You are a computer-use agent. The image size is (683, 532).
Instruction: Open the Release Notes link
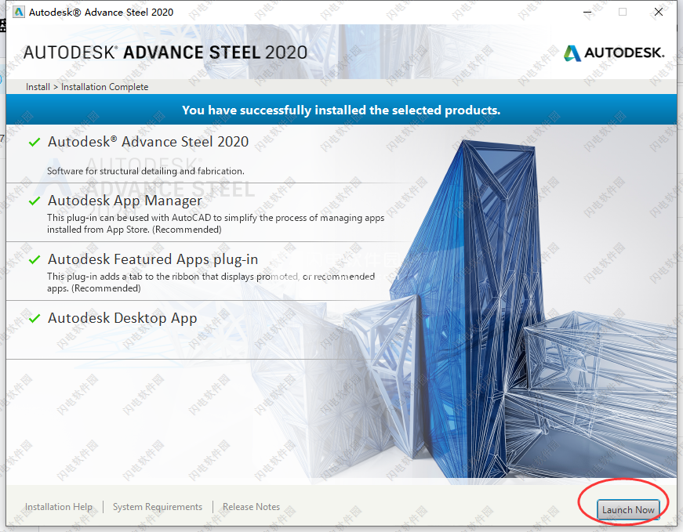[x=252, y=507]
